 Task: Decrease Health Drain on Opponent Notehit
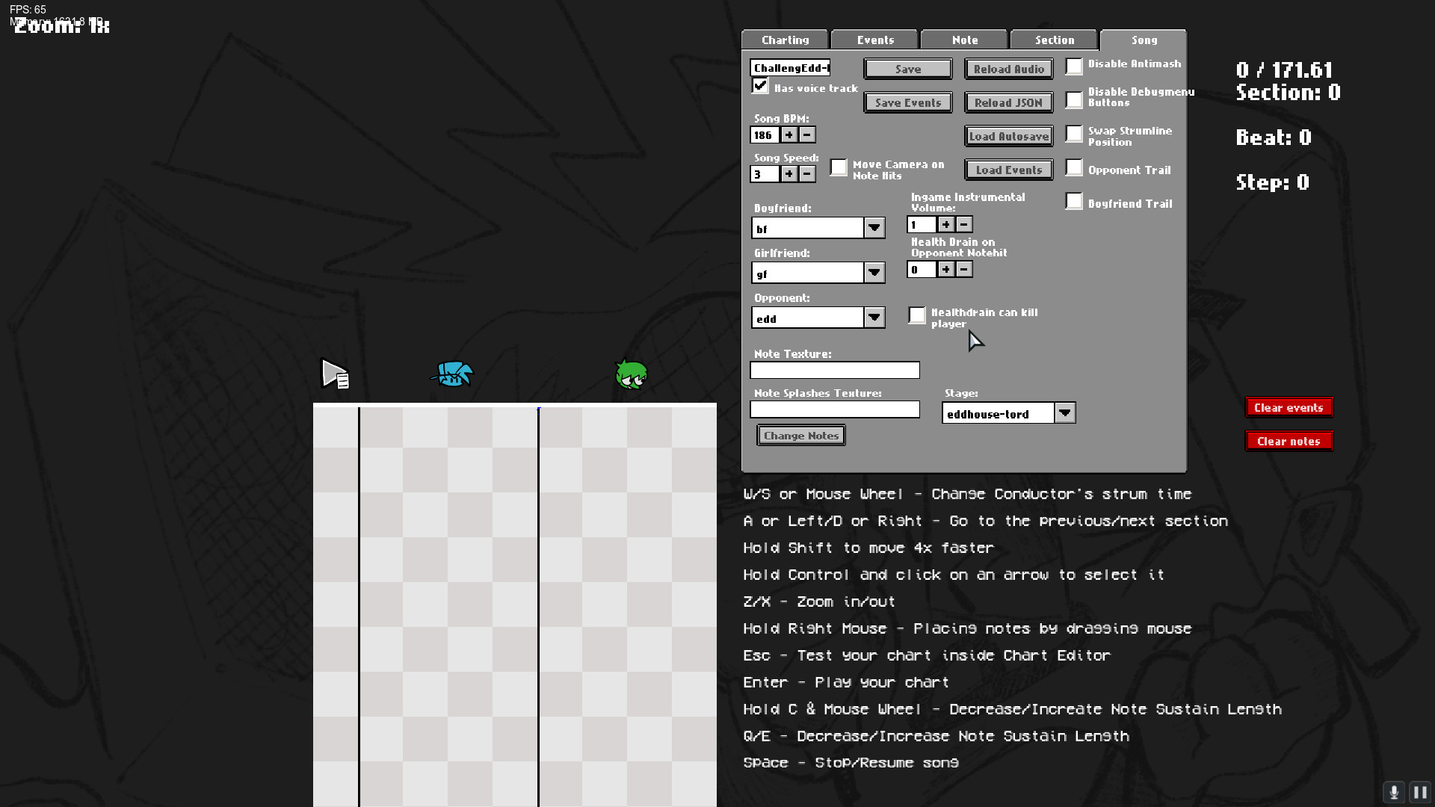964,269
